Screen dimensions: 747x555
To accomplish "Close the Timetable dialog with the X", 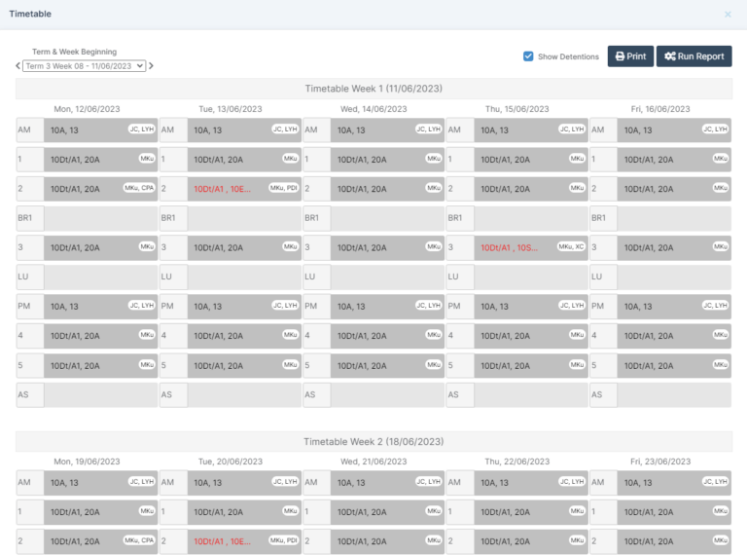I will click(x=728, y=15).
